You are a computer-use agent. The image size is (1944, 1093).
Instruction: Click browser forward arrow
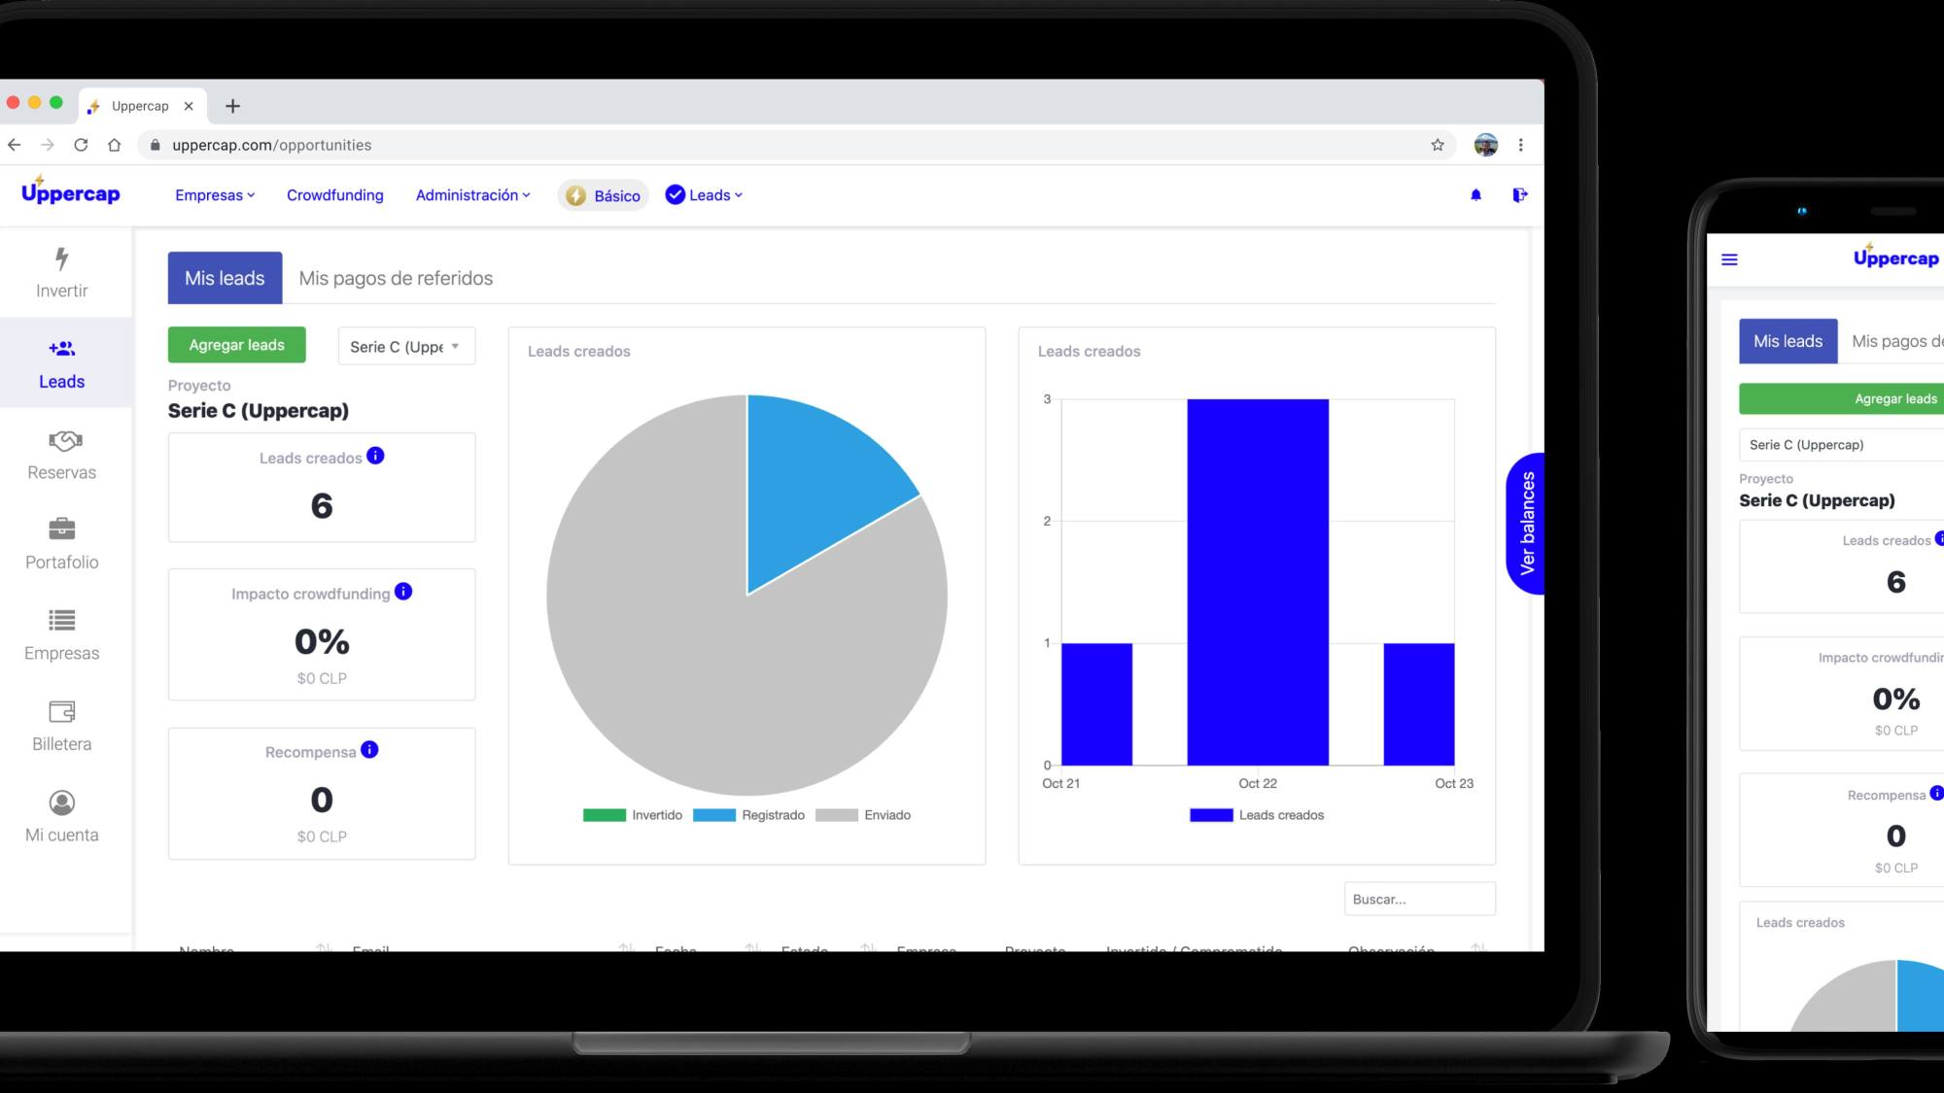tap(48, 145)
